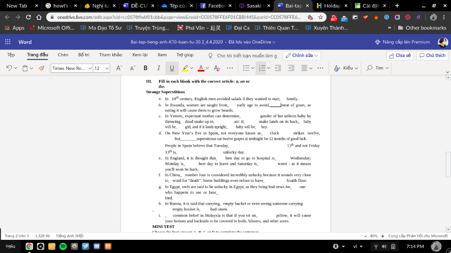Switch to the Bố trí tab
The height and width of the screenshot is (253, 451).
pyautogui.click(x=84, y=55)
